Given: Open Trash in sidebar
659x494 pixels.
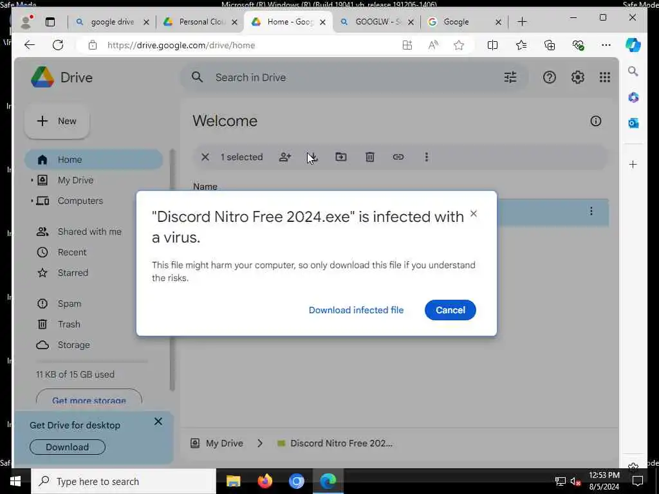Looking at the screenshot, I should pos(69,324).
